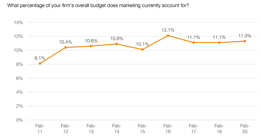Click the Feb-20 data point marker

point(245,41)
